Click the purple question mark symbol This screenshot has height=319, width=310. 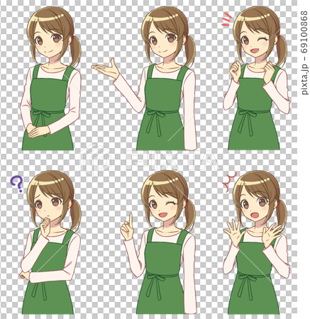(x=17, y=184)
